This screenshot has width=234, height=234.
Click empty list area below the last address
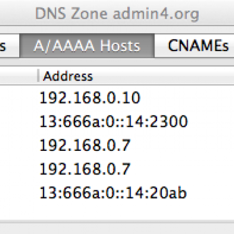coord(117,212)
